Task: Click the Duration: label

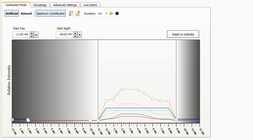Action: coord(90,14)
